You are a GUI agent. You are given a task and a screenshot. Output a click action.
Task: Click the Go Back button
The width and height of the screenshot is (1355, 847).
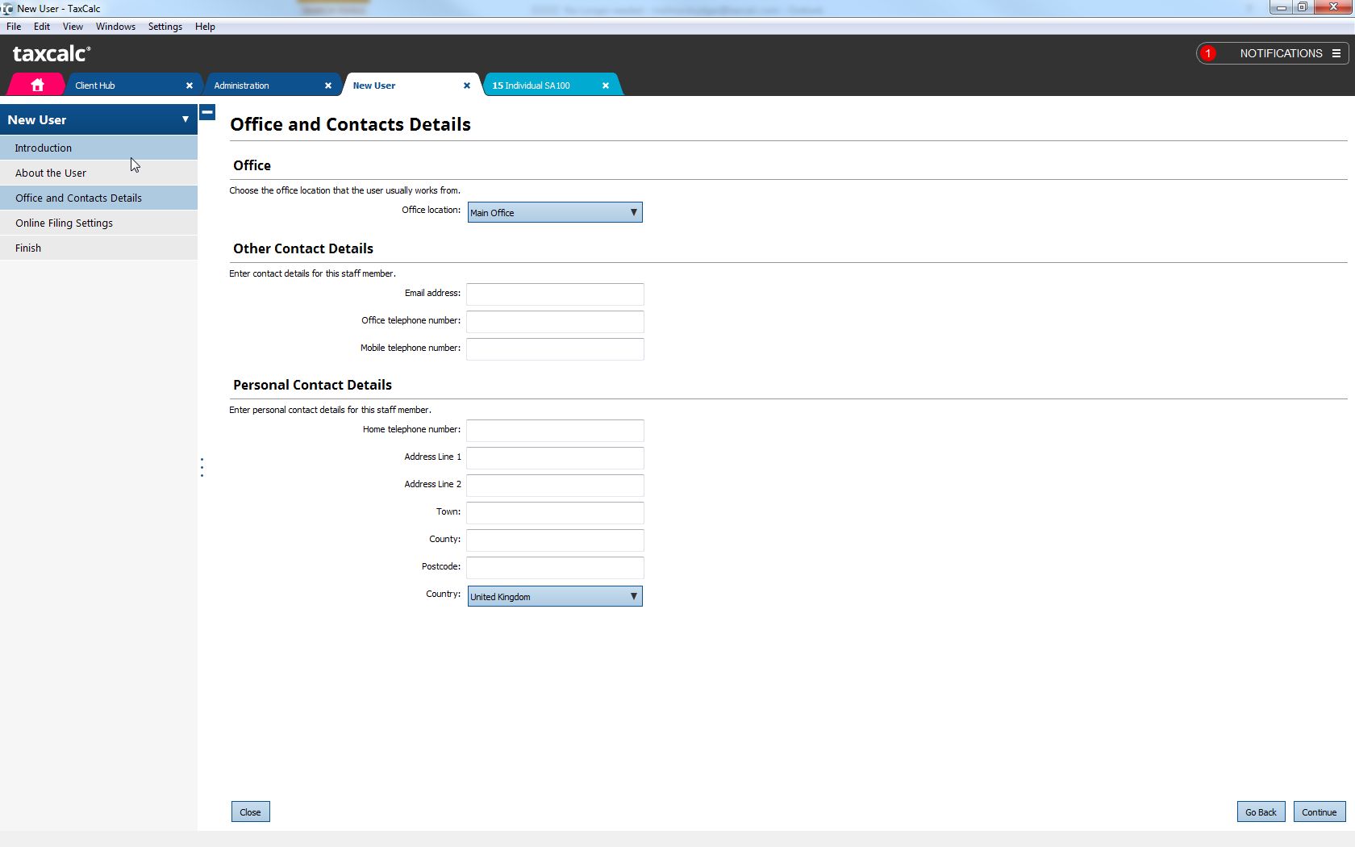pos(1261,812)
